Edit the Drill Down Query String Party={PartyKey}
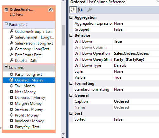This screenshot has height=138, width=159. pyautogui.click(x=136, y=59)
